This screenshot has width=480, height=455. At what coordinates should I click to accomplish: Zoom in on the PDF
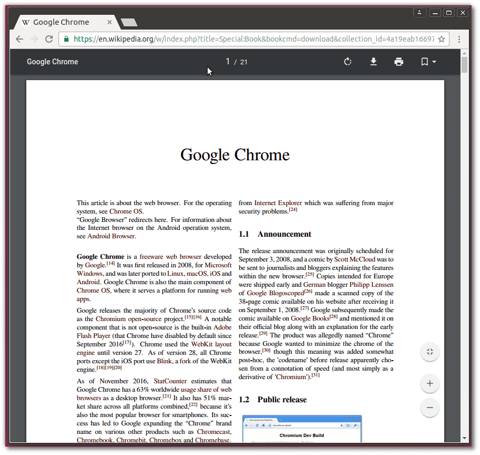(x=430, y=383)
